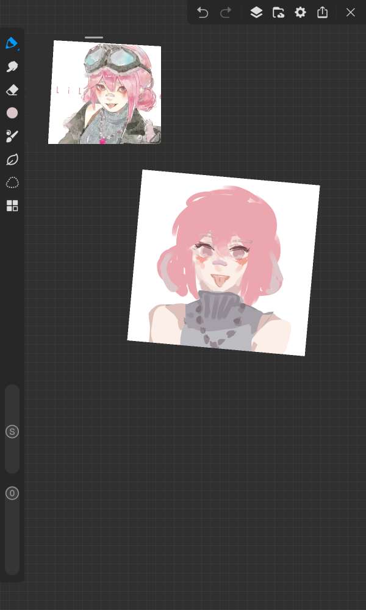Click the brush size slider marked S
366x610 pixels.
(12, 432)
